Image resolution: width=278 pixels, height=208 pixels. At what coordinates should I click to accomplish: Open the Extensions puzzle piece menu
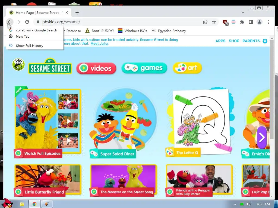pos(242,22)
